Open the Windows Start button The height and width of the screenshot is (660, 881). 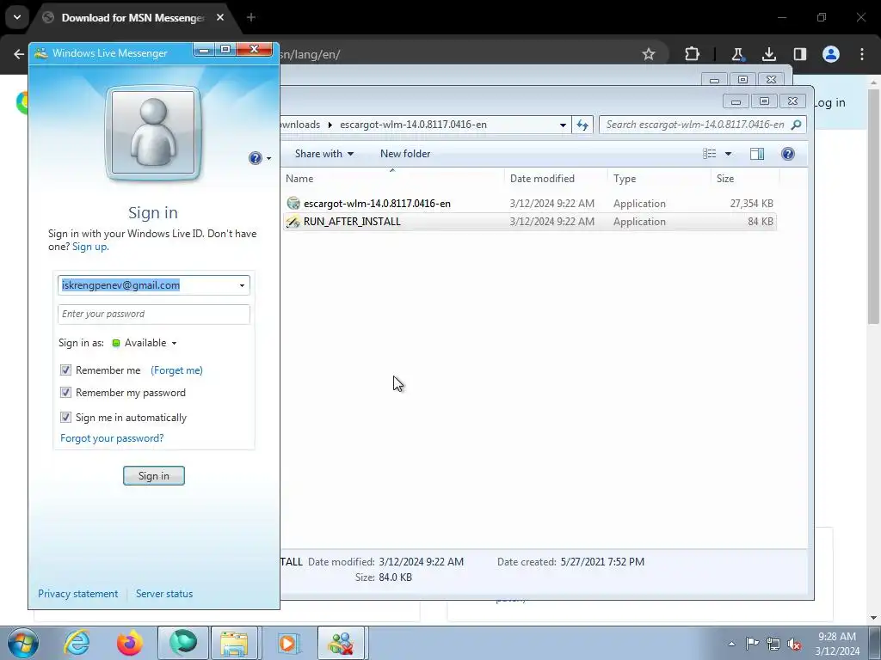coord(22,643)
